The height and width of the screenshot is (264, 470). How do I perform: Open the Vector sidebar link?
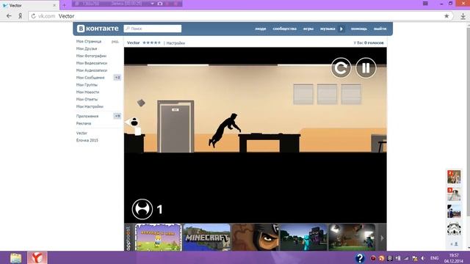82,133
